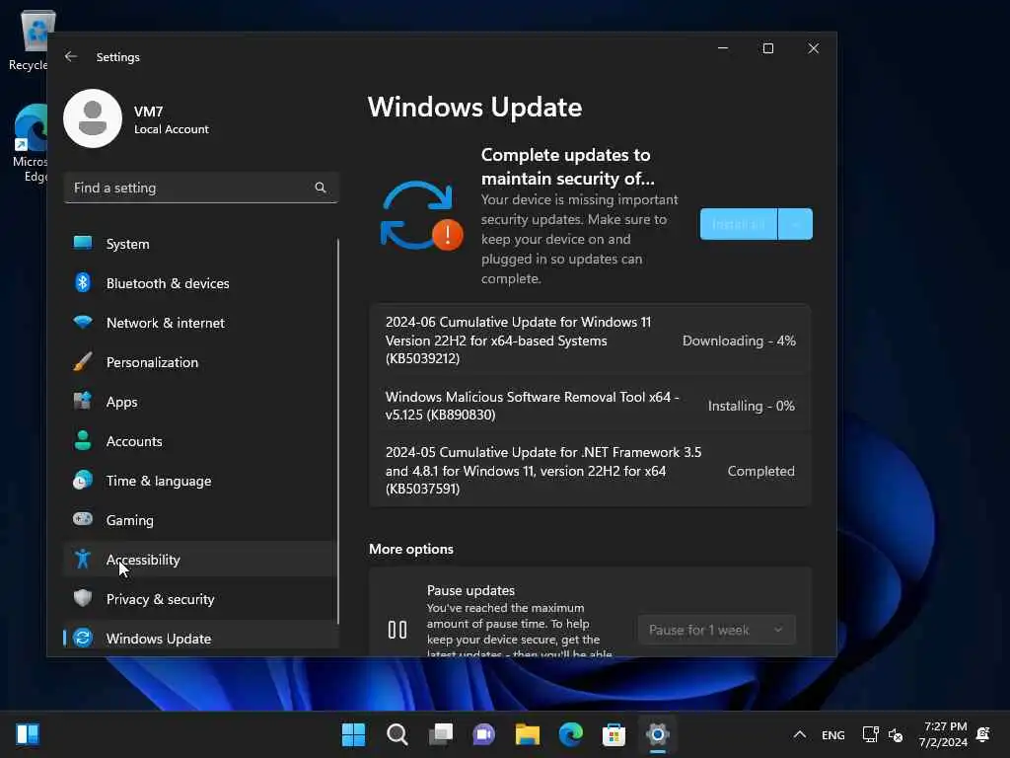
Task: Open the Windows Start menu
Action: (x=353, y=734)
